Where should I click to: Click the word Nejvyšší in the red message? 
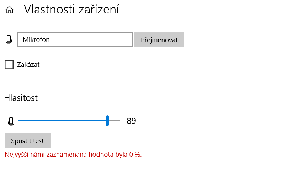16,155
